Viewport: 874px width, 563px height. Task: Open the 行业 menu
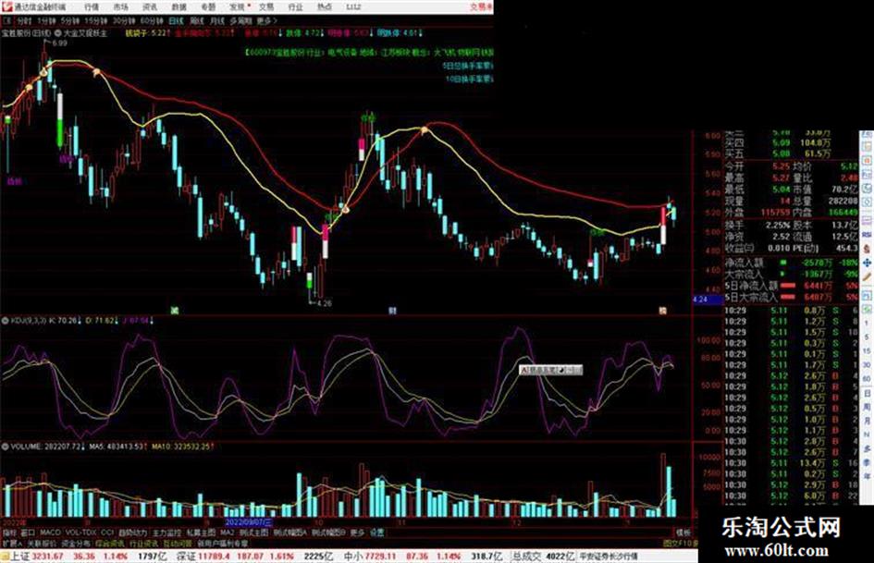295,7
